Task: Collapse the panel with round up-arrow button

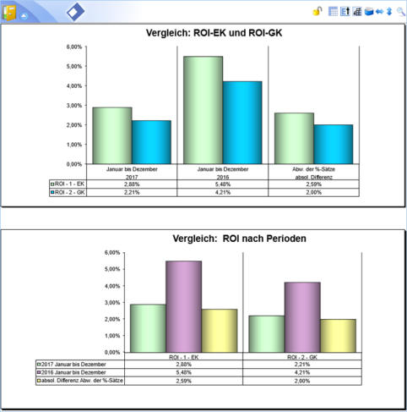Action: (24, 16)
